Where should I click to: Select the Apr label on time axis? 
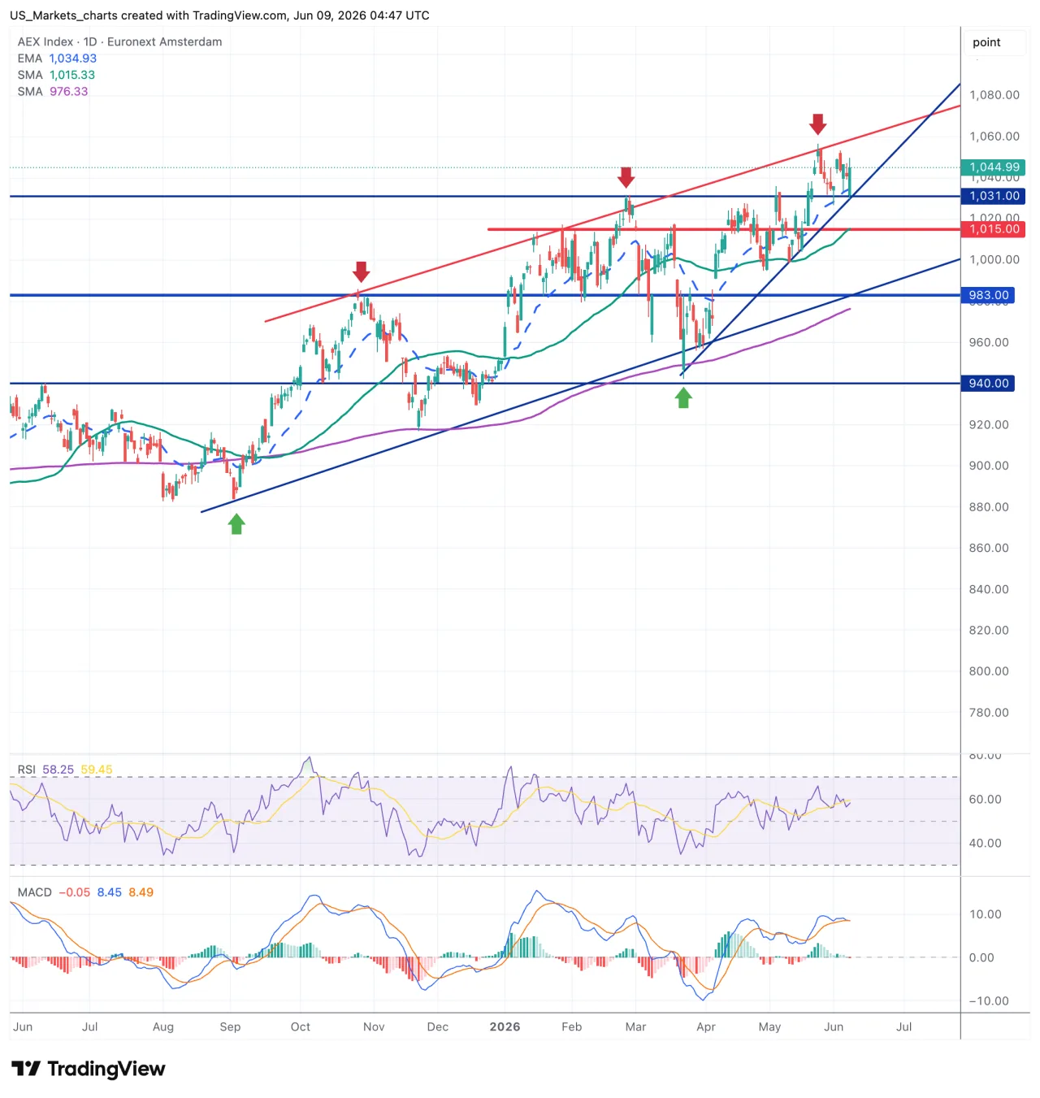[706, 1027]
